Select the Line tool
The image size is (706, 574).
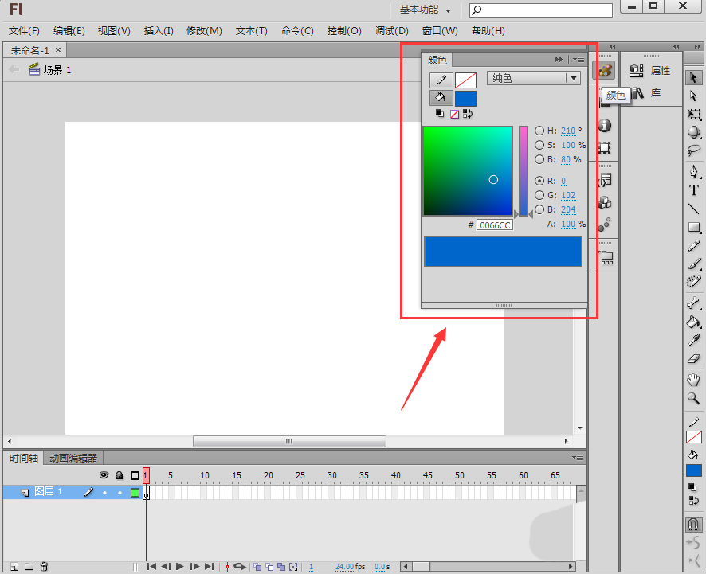[694, 209]
